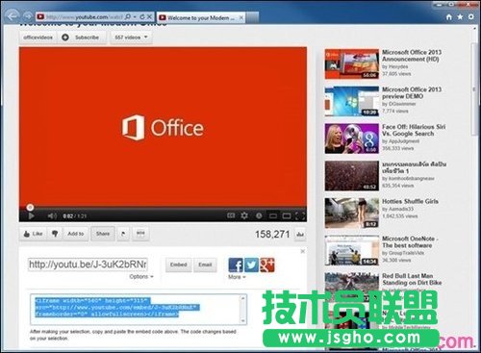Share the video on Facebook

point(236,265)
